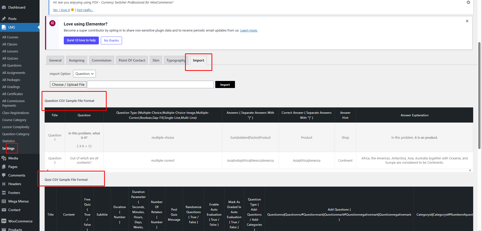
Task: Click the Posts pin icon
Action: coord(4,19)
